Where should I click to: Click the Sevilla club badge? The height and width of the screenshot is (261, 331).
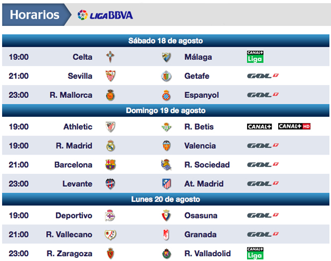pyautogui.click(x=110, y=76)
